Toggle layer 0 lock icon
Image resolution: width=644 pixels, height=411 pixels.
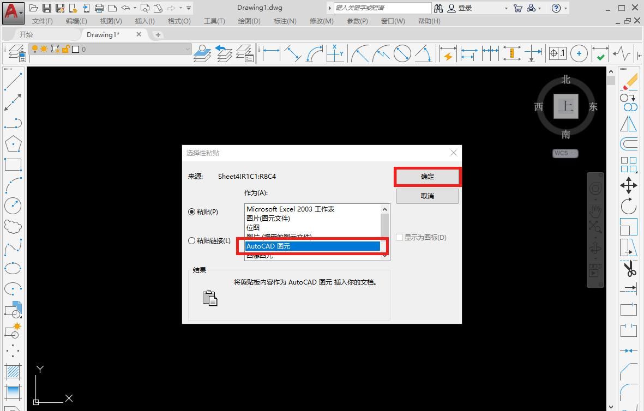65,49
